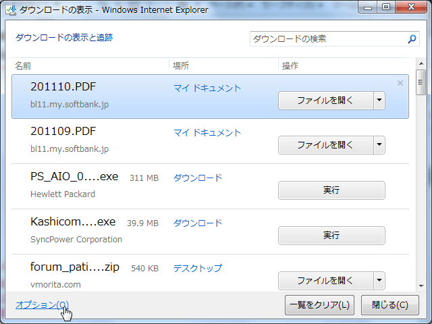Select the 201109.PDF file name
The height and width of the screenshot is (324, 432).
[63, 131]
